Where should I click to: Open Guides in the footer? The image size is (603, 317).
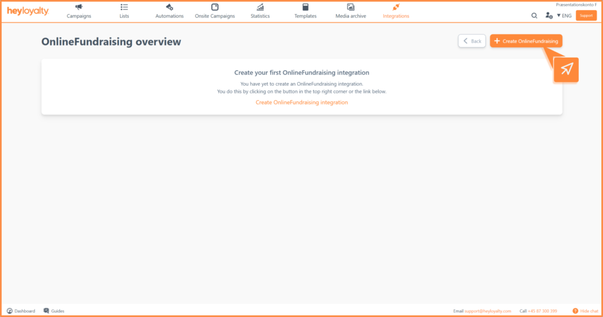click(x=54, y=311)
